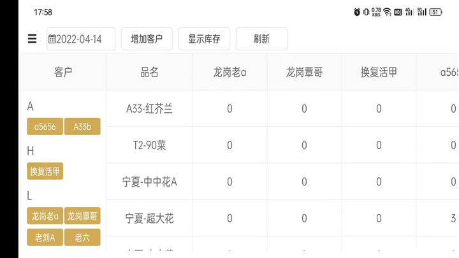Click 龙岗覃哥 cell for T2-90菜

(x=305, y=145)
